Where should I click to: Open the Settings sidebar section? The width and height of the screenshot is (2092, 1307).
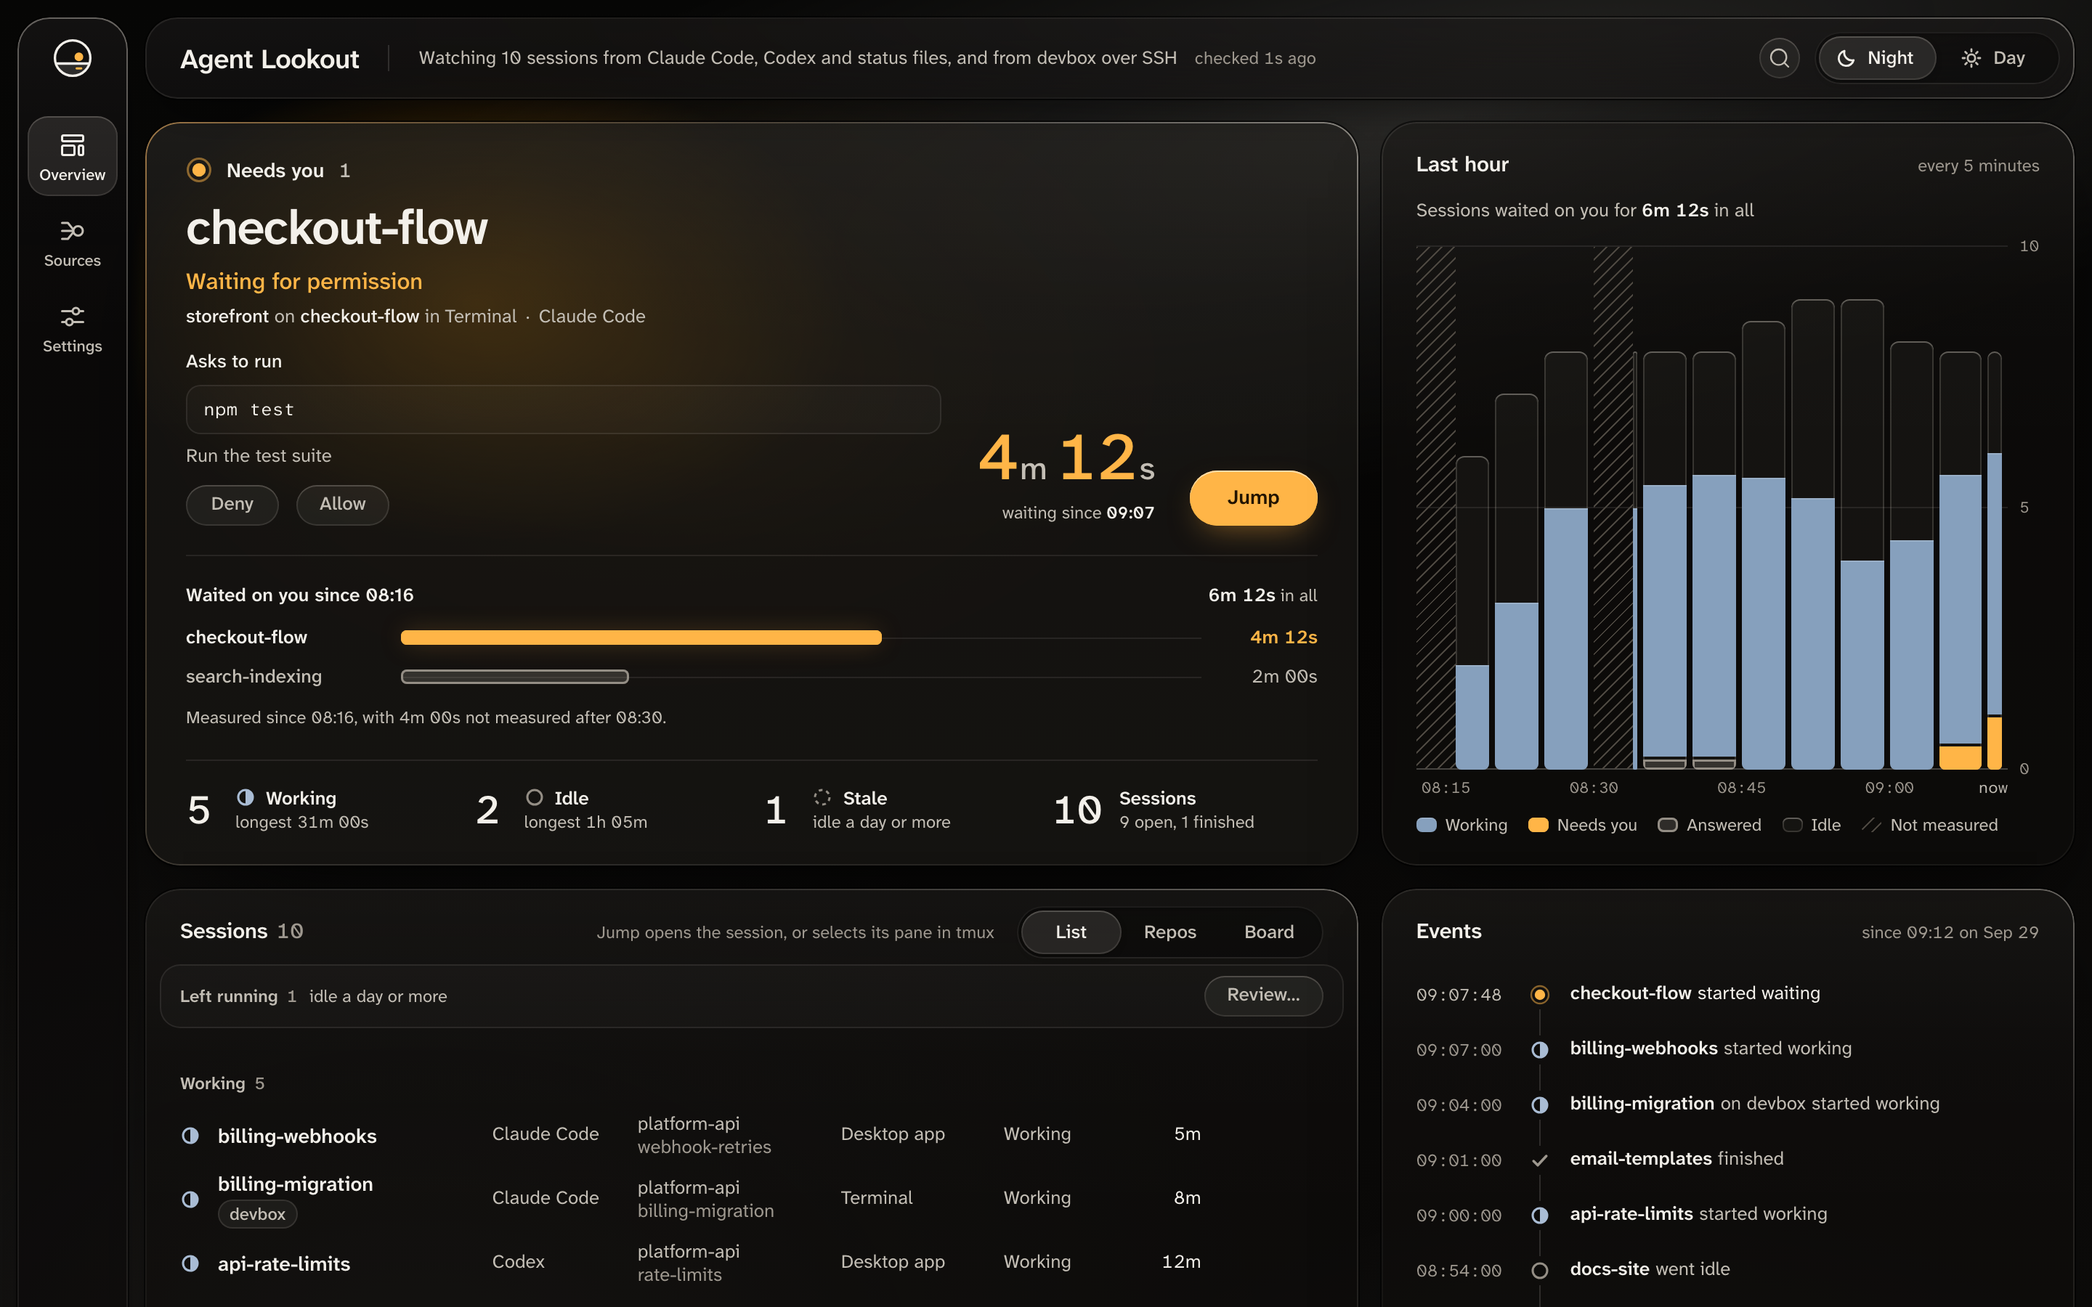(73, 328)
